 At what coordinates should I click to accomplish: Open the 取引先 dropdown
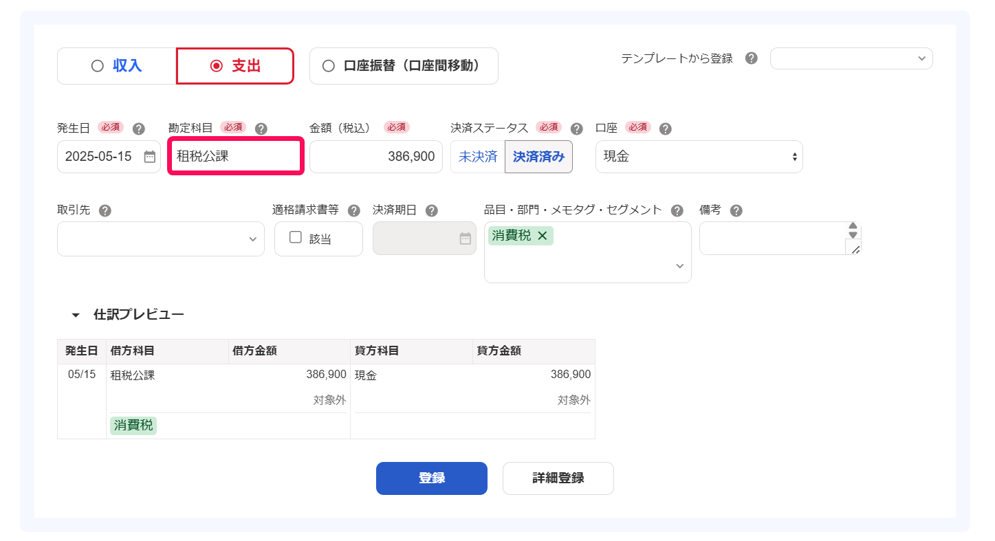coord(161,239)
